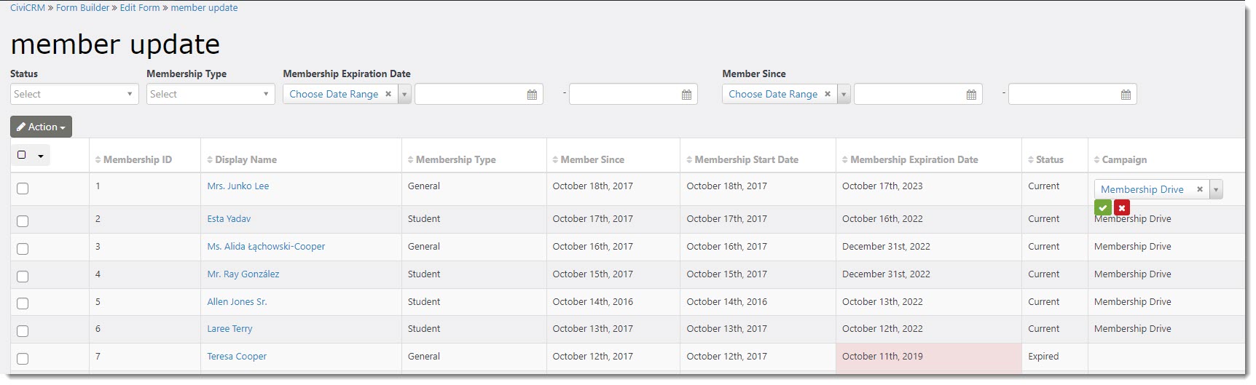Go to Form Builder breadcrumb
Image resolution: width=1256 pixels, height=385 pixels.
pos(82,8)
